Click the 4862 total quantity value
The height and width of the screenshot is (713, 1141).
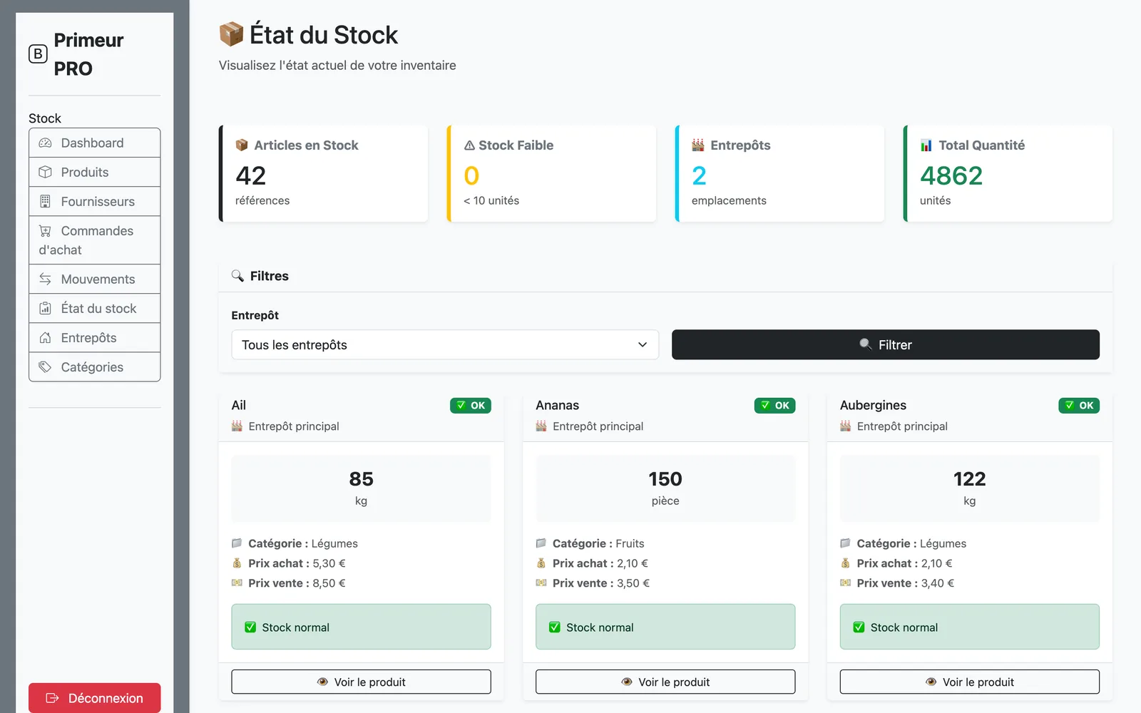tap(951, 175)
